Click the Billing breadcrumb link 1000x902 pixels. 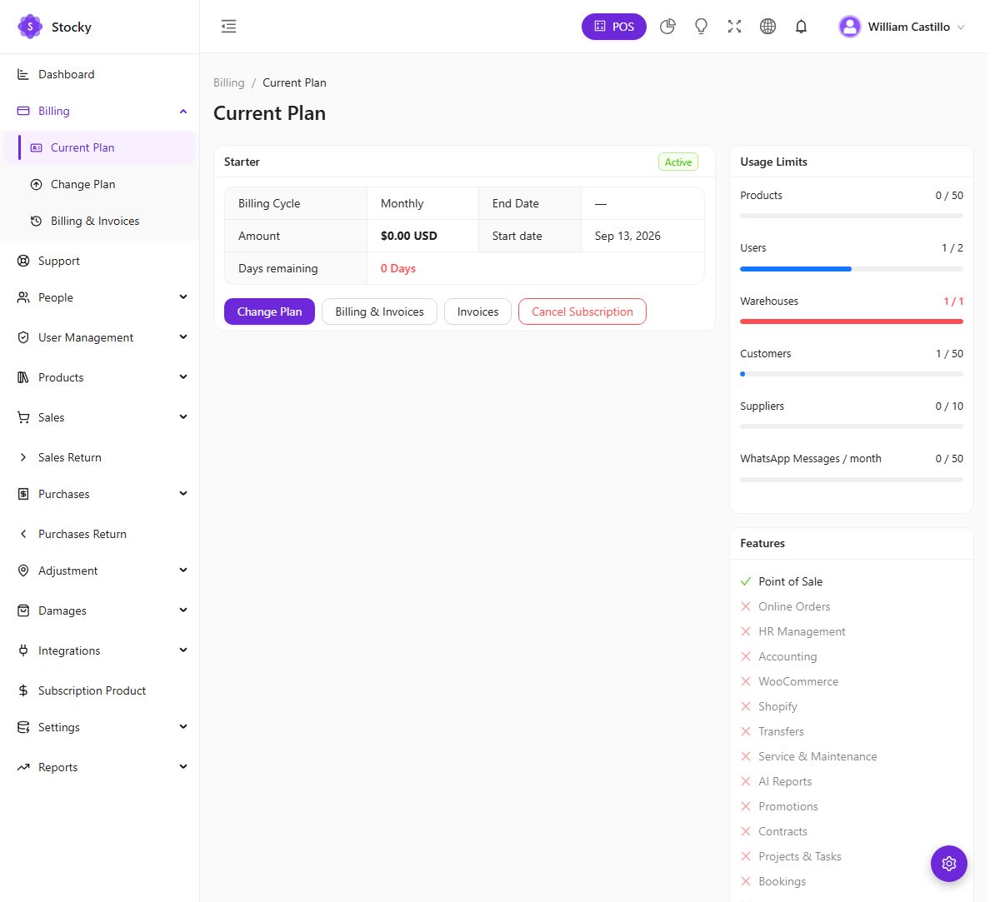click(x=229, y=82)
